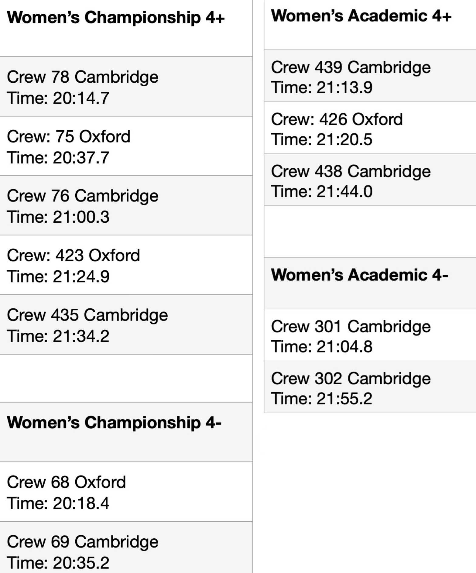Viewport: 476px width, 573px height.
Task: Click the time 20:14.7 text
Action: coord(81,98)
